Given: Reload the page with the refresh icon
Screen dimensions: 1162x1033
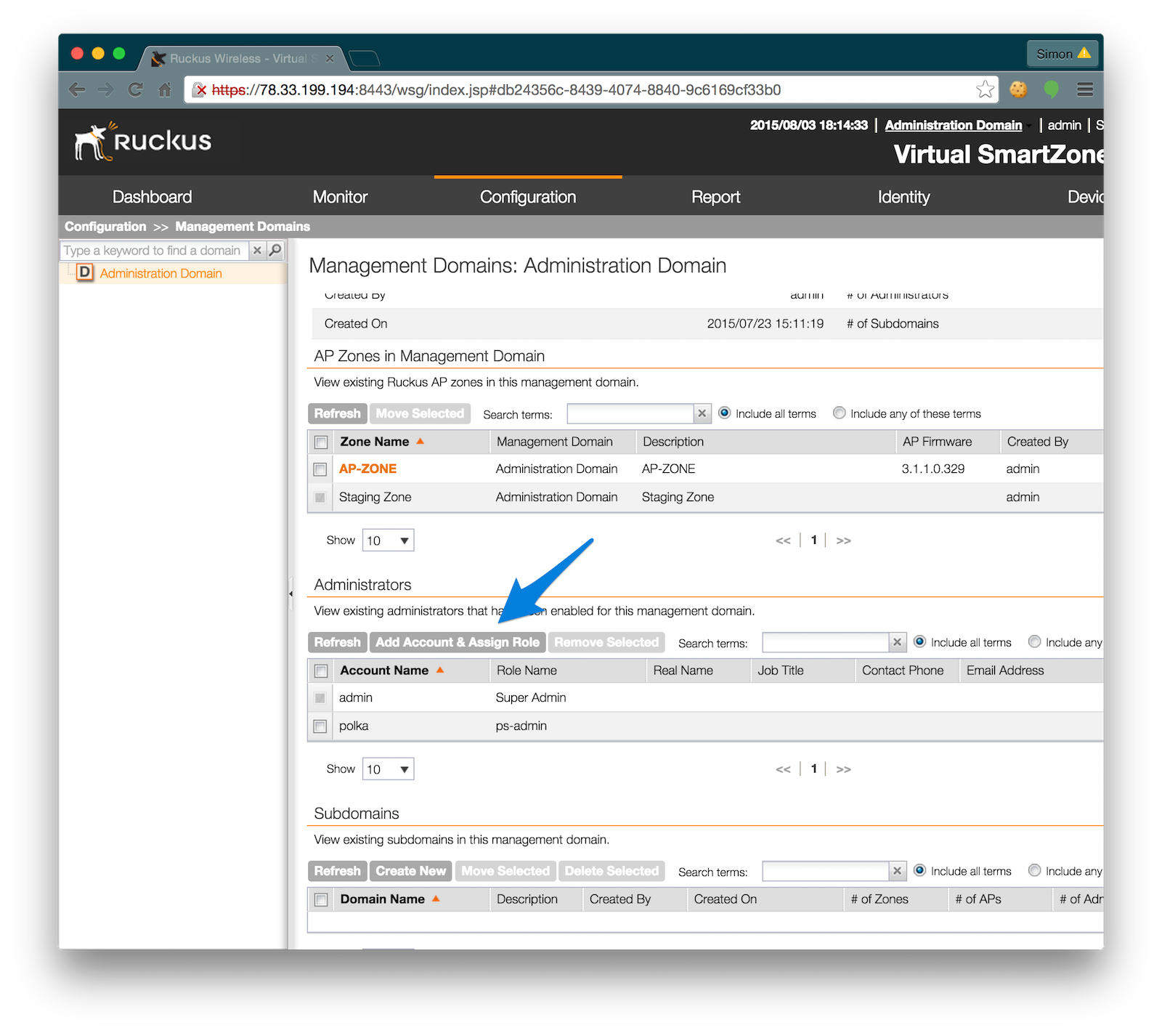Looking at the screenshot, I should coord(135,89).
